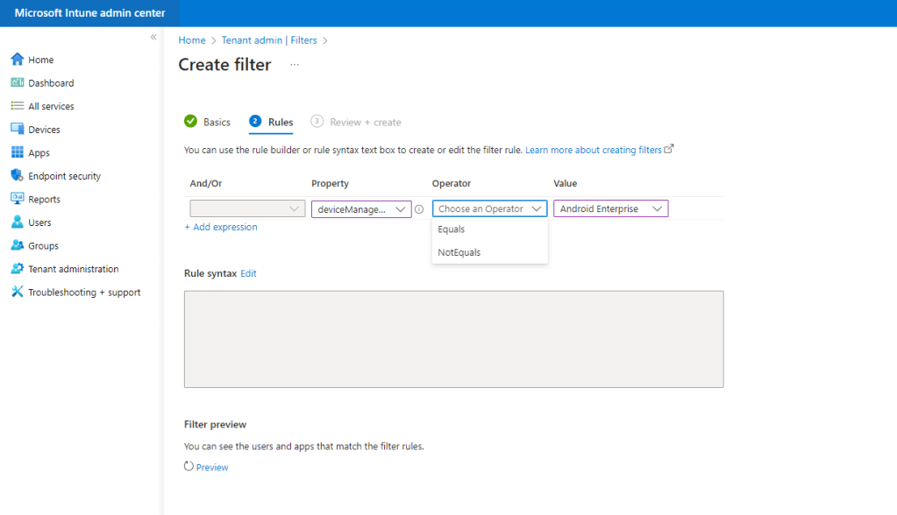Open the Reports icon in sidebar

coord(17,199)
